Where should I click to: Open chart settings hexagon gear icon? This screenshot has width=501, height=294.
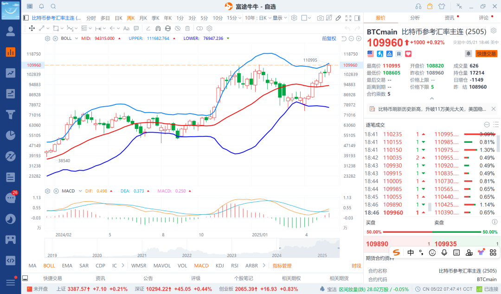pos(294,18)
